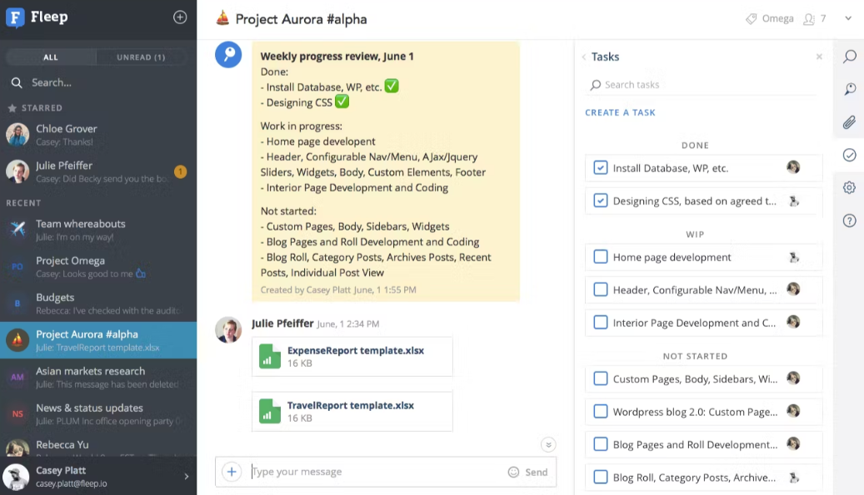The image size is (864, 495).
Task: Open the Fleep logo icon
Action: [x=16, y=17]
